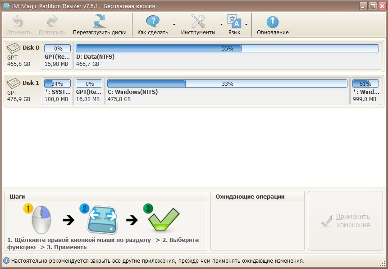The width and height of the screenshot is (388, 269).
Task: Select the D: Data(NTFS) partition label
Action: (x=95, y=57)
